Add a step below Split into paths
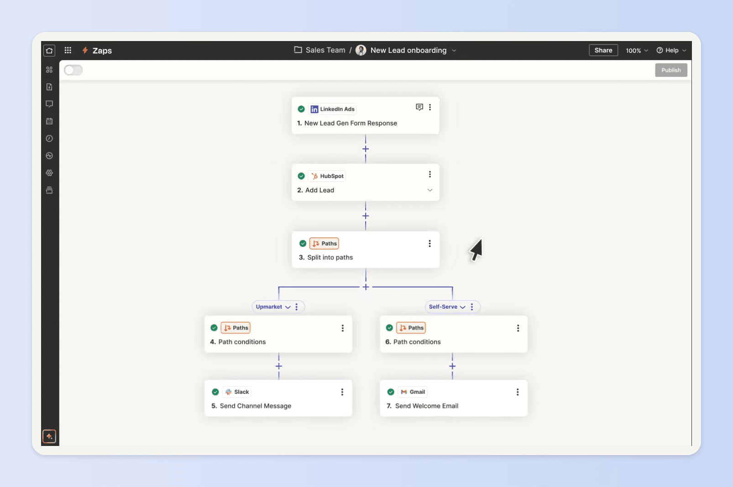This screenshot has width=733, height=487. 366,287
